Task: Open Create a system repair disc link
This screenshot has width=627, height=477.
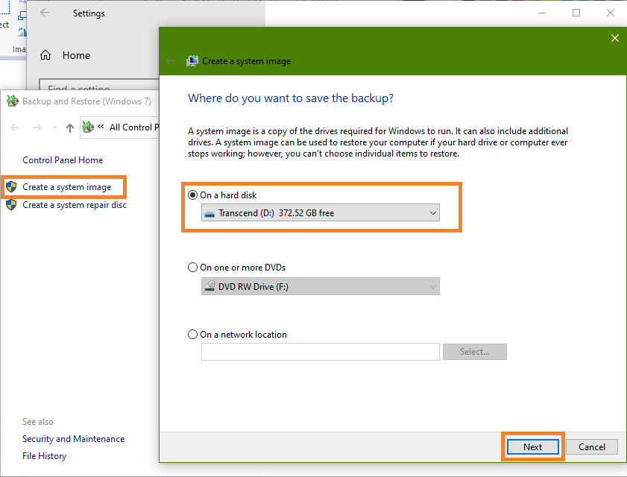Action: tap(75, 205)
